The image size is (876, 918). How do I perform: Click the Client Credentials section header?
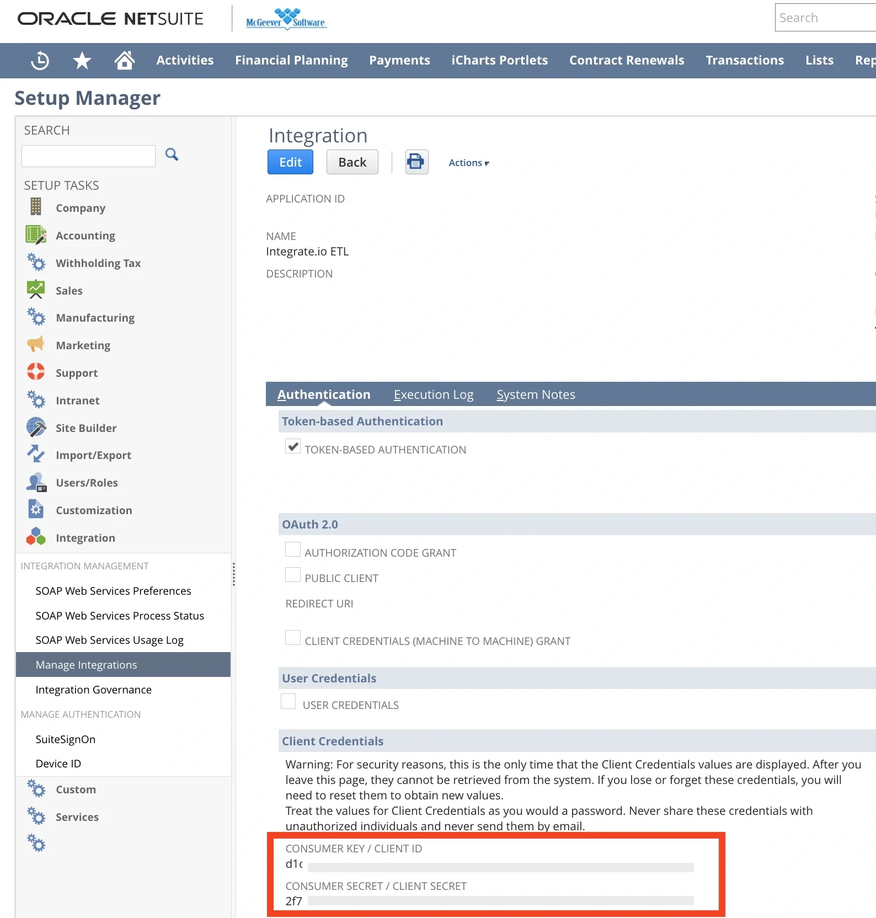point(577,741)
